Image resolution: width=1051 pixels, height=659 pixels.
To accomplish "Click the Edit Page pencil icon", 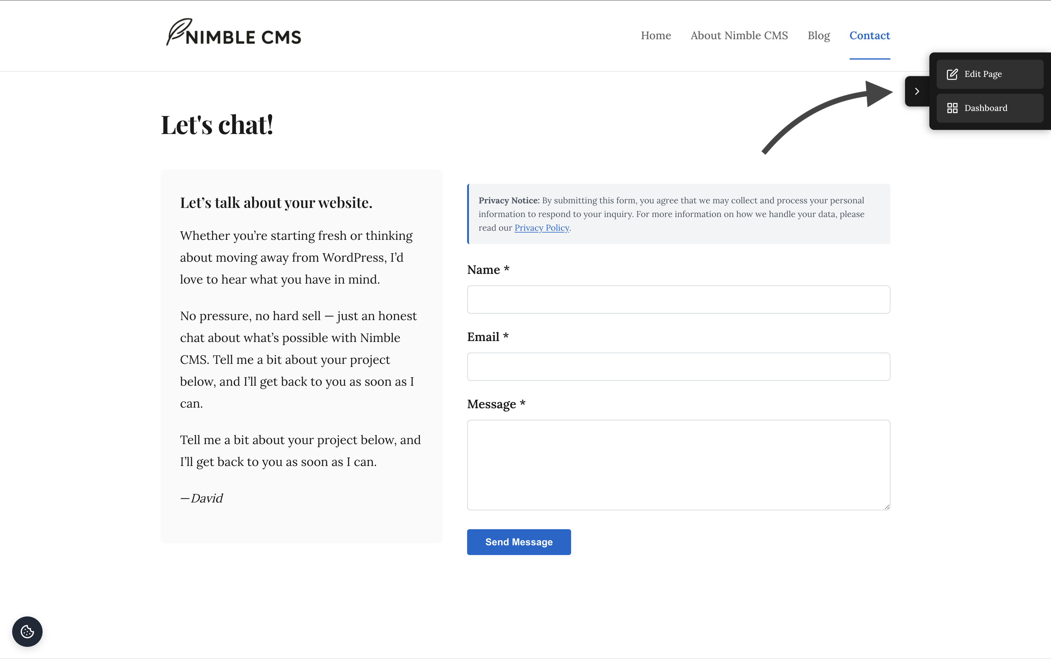I will point(952,74).
